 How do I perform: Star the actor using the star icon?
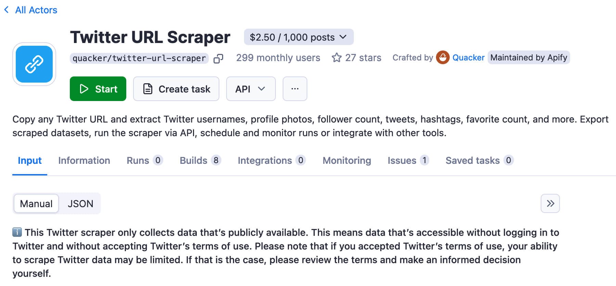[x=336, y=58]
